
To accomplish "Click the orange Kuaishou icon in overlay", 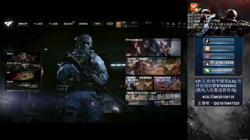I will (x=207, y=48).
